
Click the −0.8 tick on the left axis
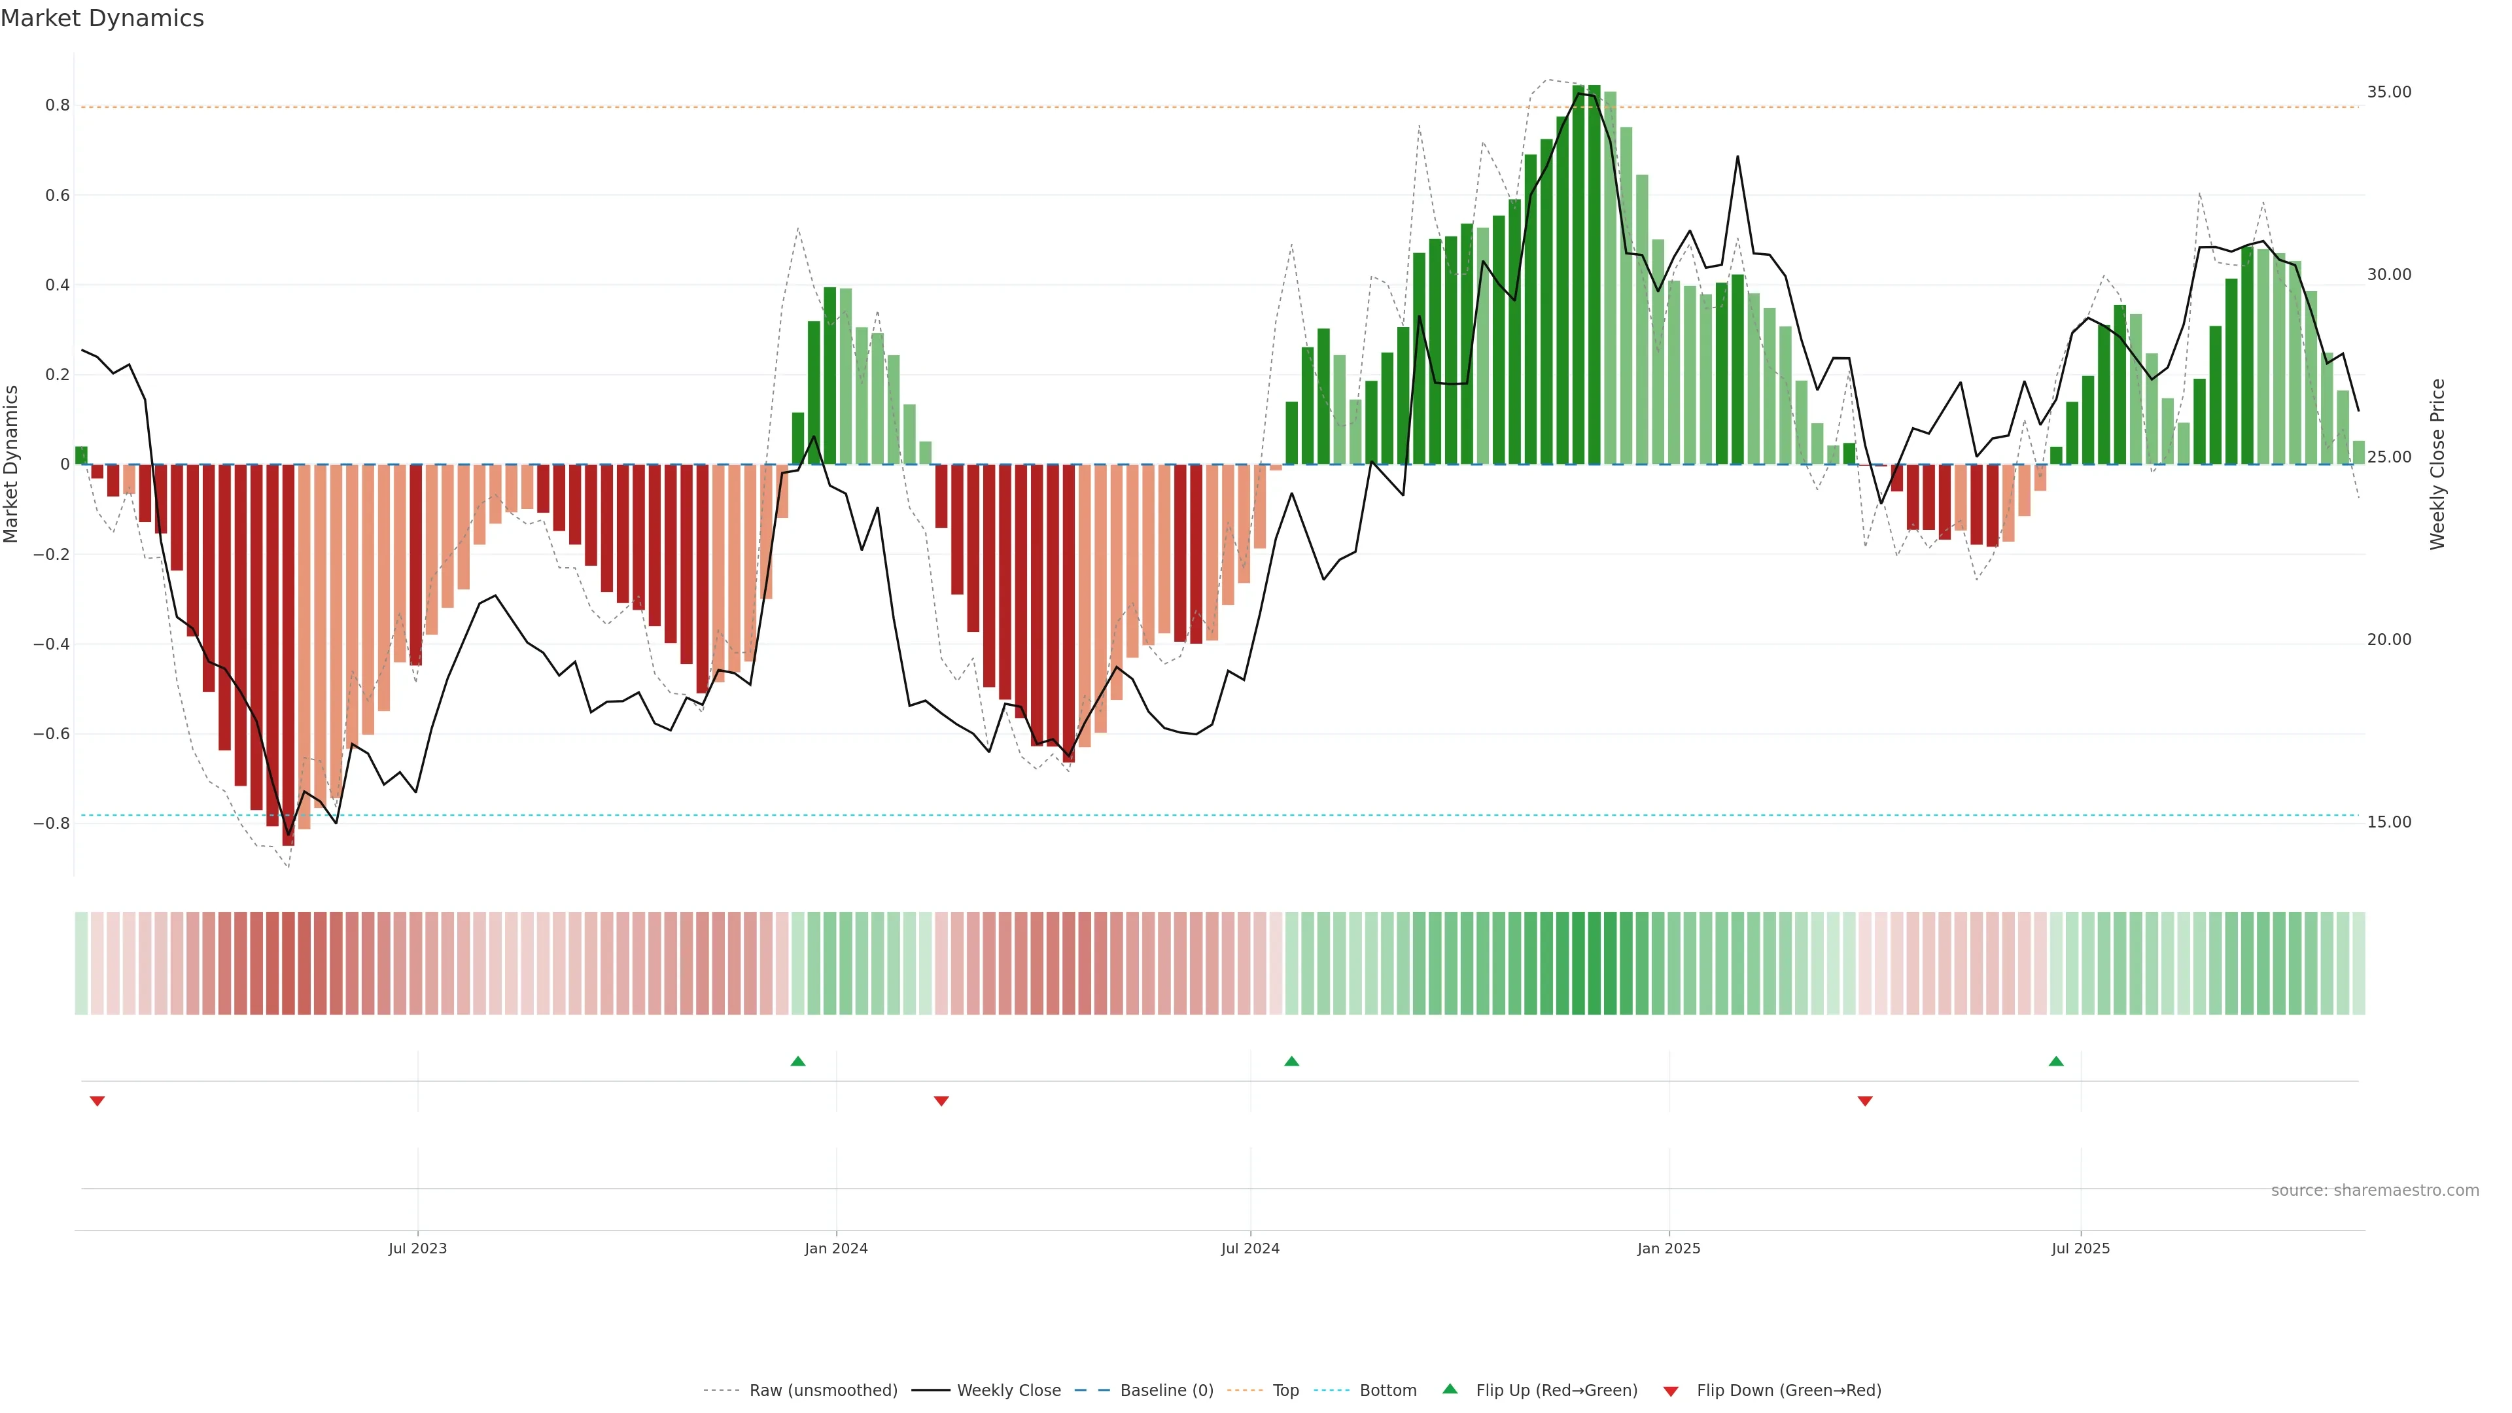[52, 823]
